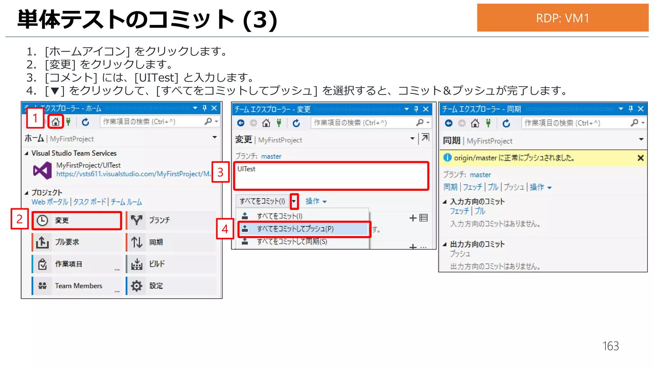Collapse the 出力方向のコミット section
Viewport: 654px width, 368px height.
point(445,244)
